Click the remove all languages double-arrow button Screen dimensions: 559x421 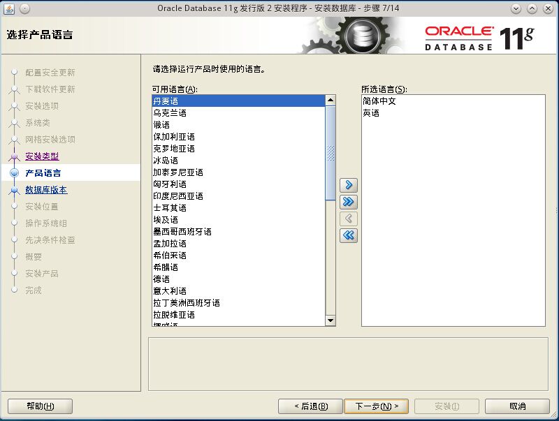pos(348,235)
